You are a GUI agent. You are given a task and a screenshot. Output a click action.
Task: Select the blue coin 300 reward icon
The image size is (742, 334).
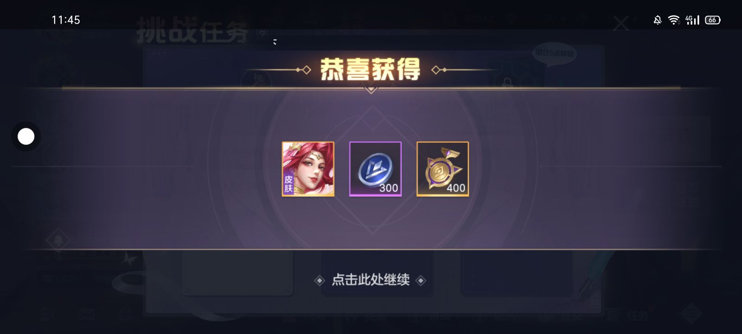(x=375, y=169)
